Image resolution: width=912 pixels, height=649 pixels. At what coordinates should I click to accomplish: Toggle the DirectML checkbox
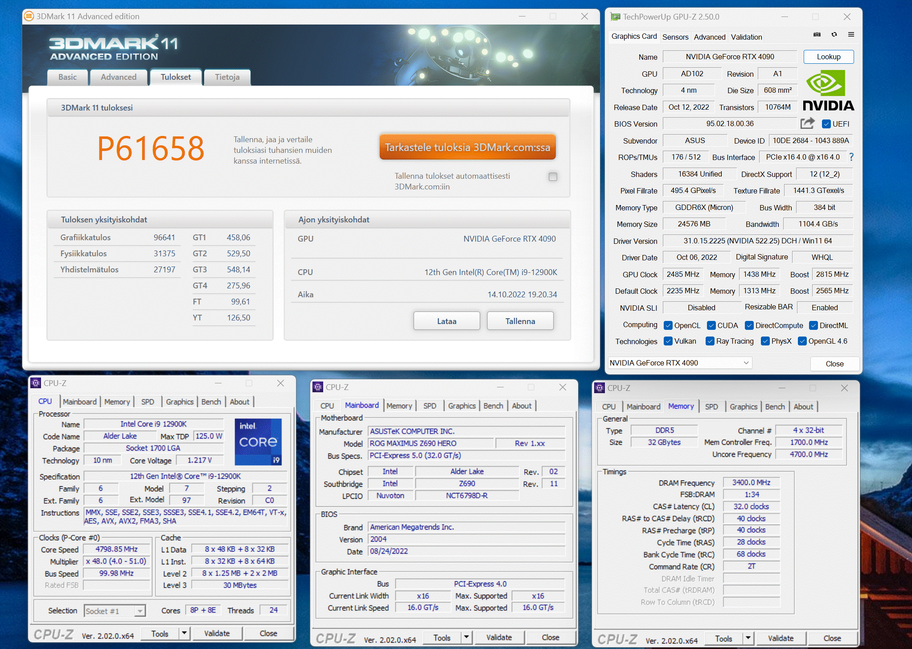pyautogui.click(x=813, y=325)
